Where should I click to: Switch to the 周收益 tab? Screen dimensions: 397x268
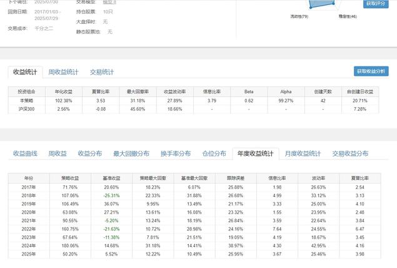pos(58,153)
